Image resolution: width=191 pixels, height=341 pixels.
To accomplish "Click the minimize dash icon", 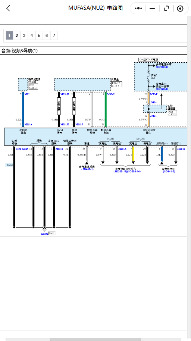I will coord(152,9).
